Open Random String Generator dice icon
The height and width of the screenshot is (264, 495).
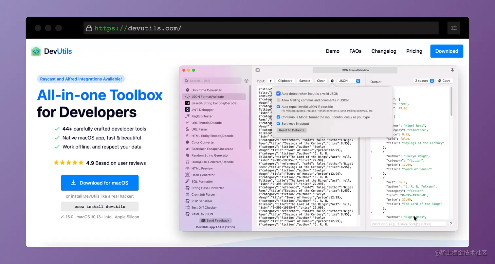click(187, 155)
